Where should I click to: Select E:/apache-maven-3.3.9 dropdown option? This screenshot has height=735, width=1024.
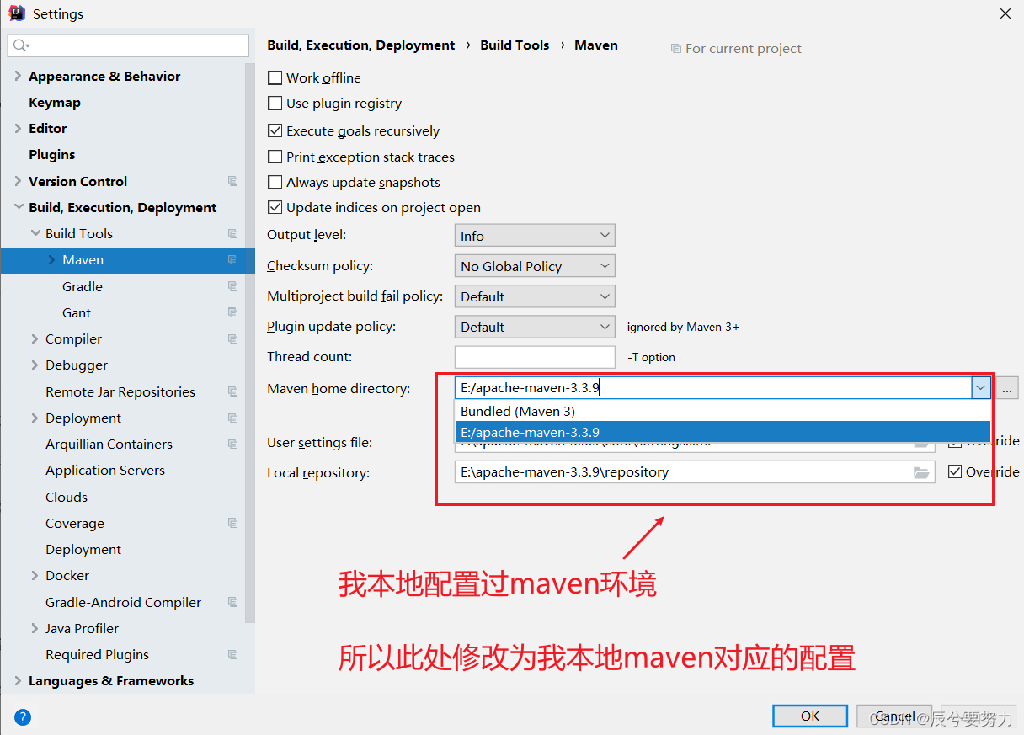tap(723, 432)
